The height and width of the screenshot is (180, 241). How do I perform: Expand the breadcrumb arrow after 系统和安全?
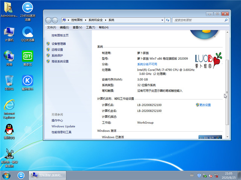point(106,20)
